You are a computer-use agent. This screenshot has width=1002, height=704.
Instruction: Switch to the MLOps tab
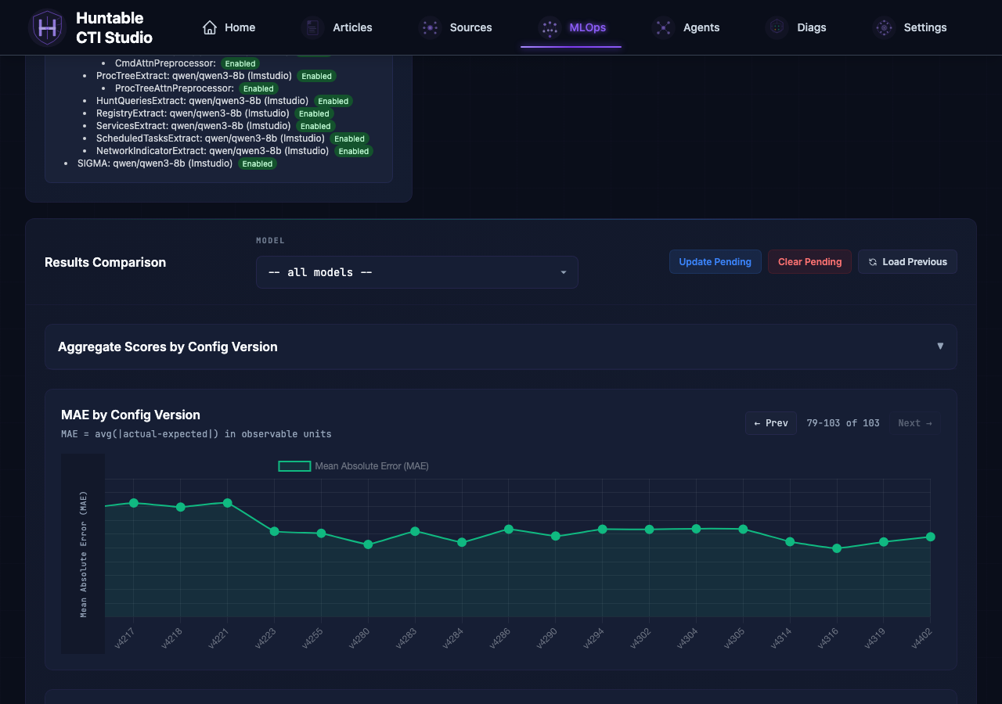pyautogui.click(x=571, y=27)
